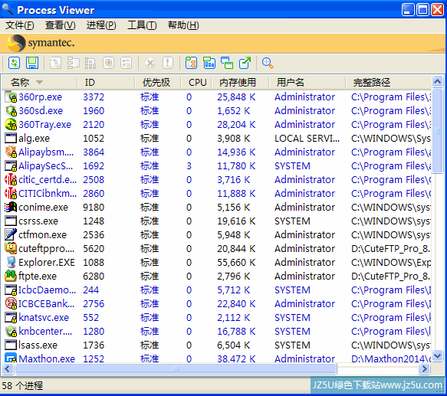Open the 进程(P) menu
Viewport: 447px width, 396px height.
(101, 25)
